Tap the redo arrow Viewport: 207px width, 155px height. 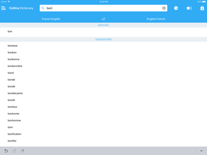(x=14, y=151)
